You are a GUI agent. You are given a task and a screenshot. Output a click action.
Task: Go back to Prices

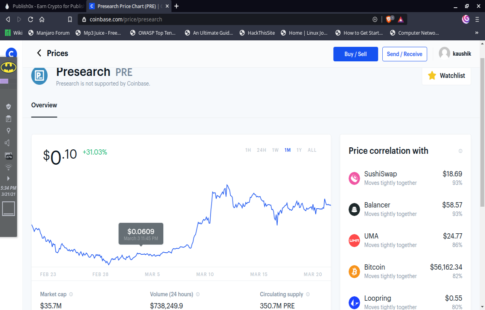[x=52, y=53]
